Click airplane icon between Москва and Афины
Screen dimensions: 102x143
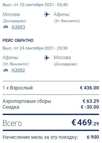47,14
